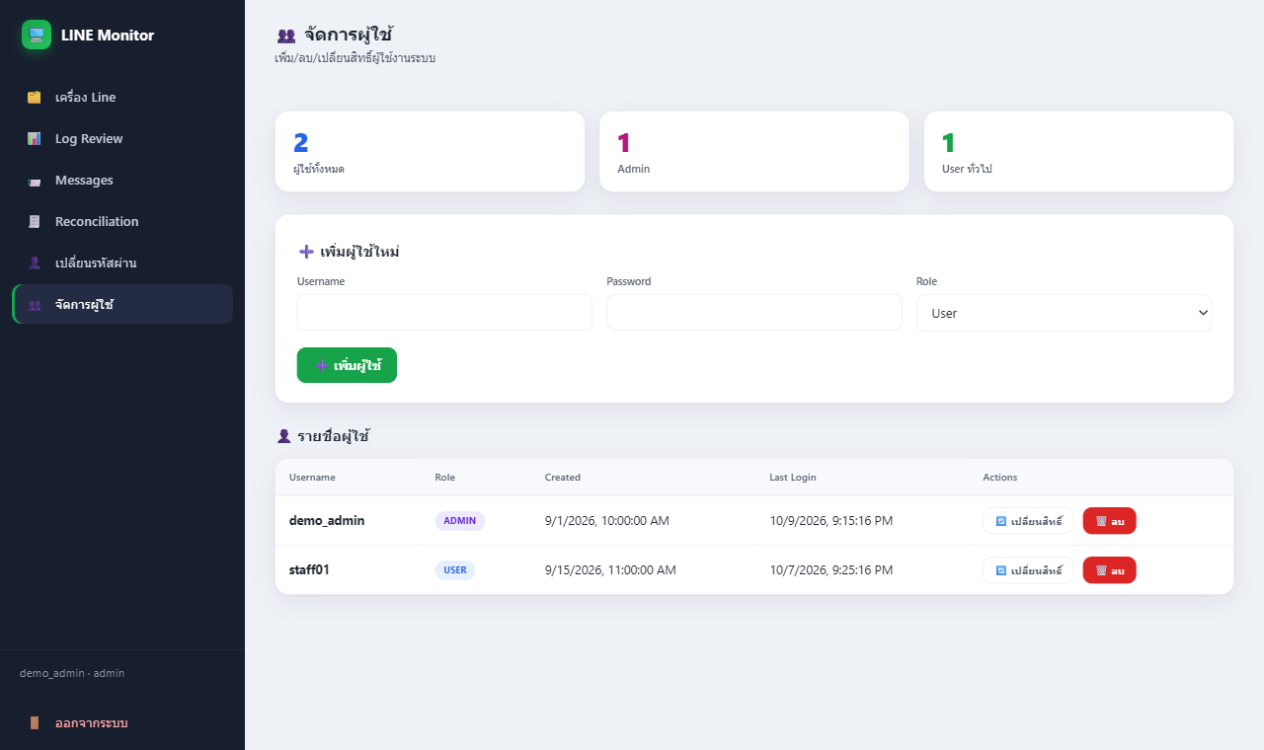1264x750 pixels.
Task: Click the green เพิ่มผู้ใช้ button
Action: click(x=347, y=365)
